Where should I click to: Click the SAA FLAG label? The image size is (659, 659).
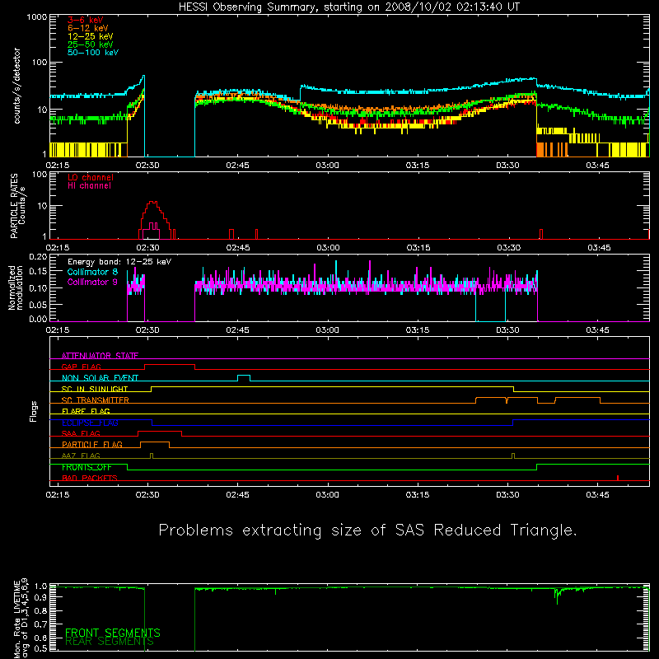pos(81,433)
